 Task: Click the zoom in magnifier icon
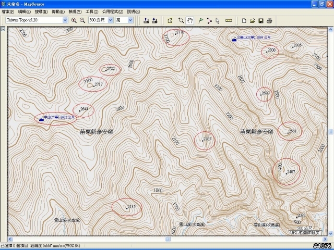(x=74, y=20)
